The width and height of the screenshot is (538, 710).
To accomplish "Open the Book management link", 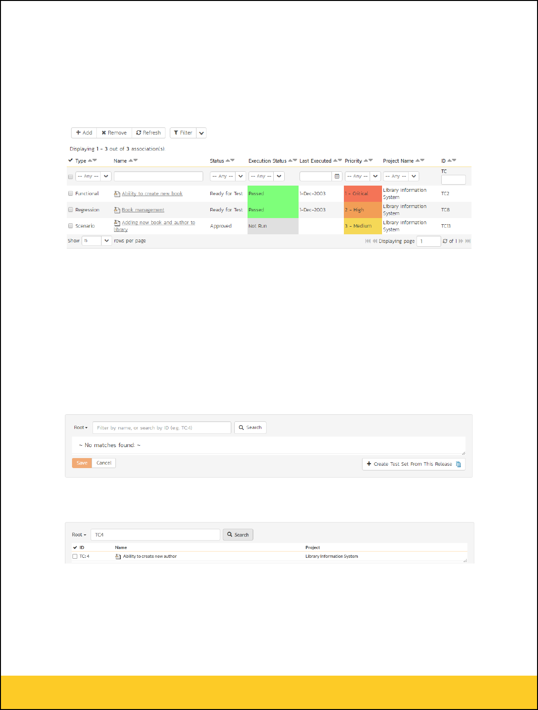I will [x=143, y=210].
